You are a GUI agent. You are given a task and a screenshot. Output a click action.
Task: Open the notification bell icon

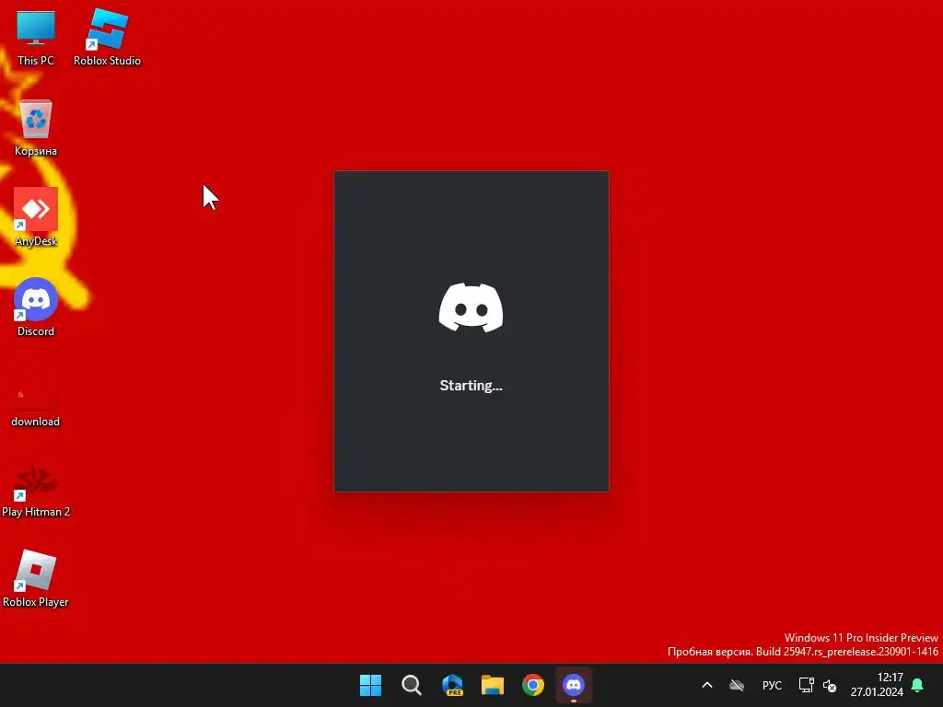917,685
